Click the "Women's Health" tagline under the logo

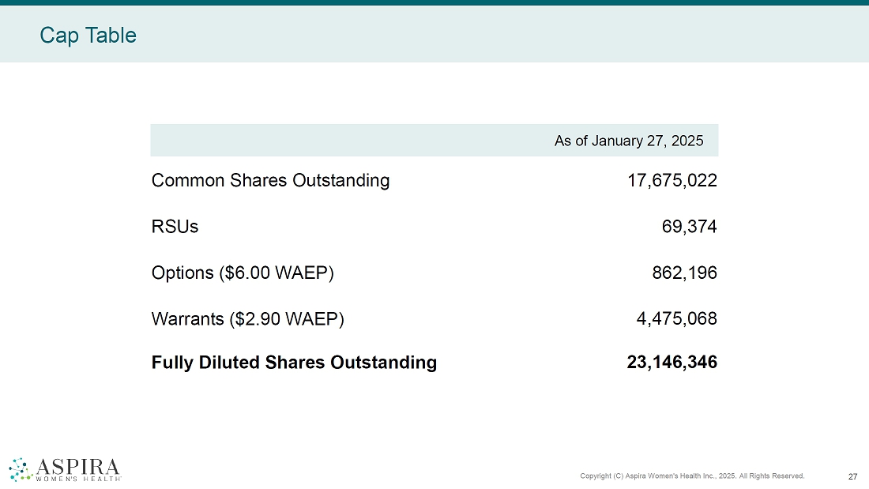[78, 478]
